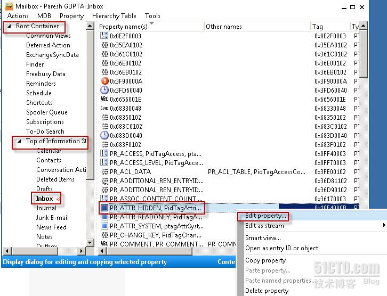Choose Open as entry ID or object
Screen dimensions: 387x296
(x=281, y=248)
